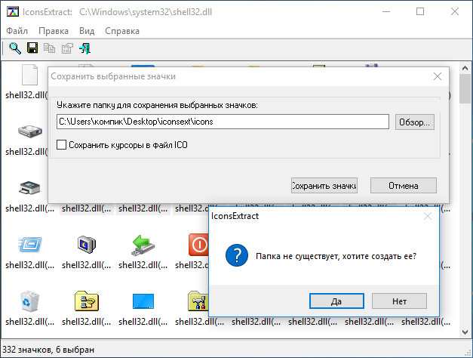This screenshot has width=473, height=358.
Task: Click 'Укажите папку для сохранения выбранных значков:' label
Action: point(157,105)
